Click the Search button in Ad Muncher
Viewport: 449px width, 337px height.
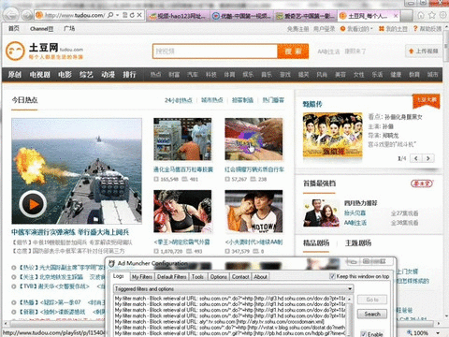[372, 314]
